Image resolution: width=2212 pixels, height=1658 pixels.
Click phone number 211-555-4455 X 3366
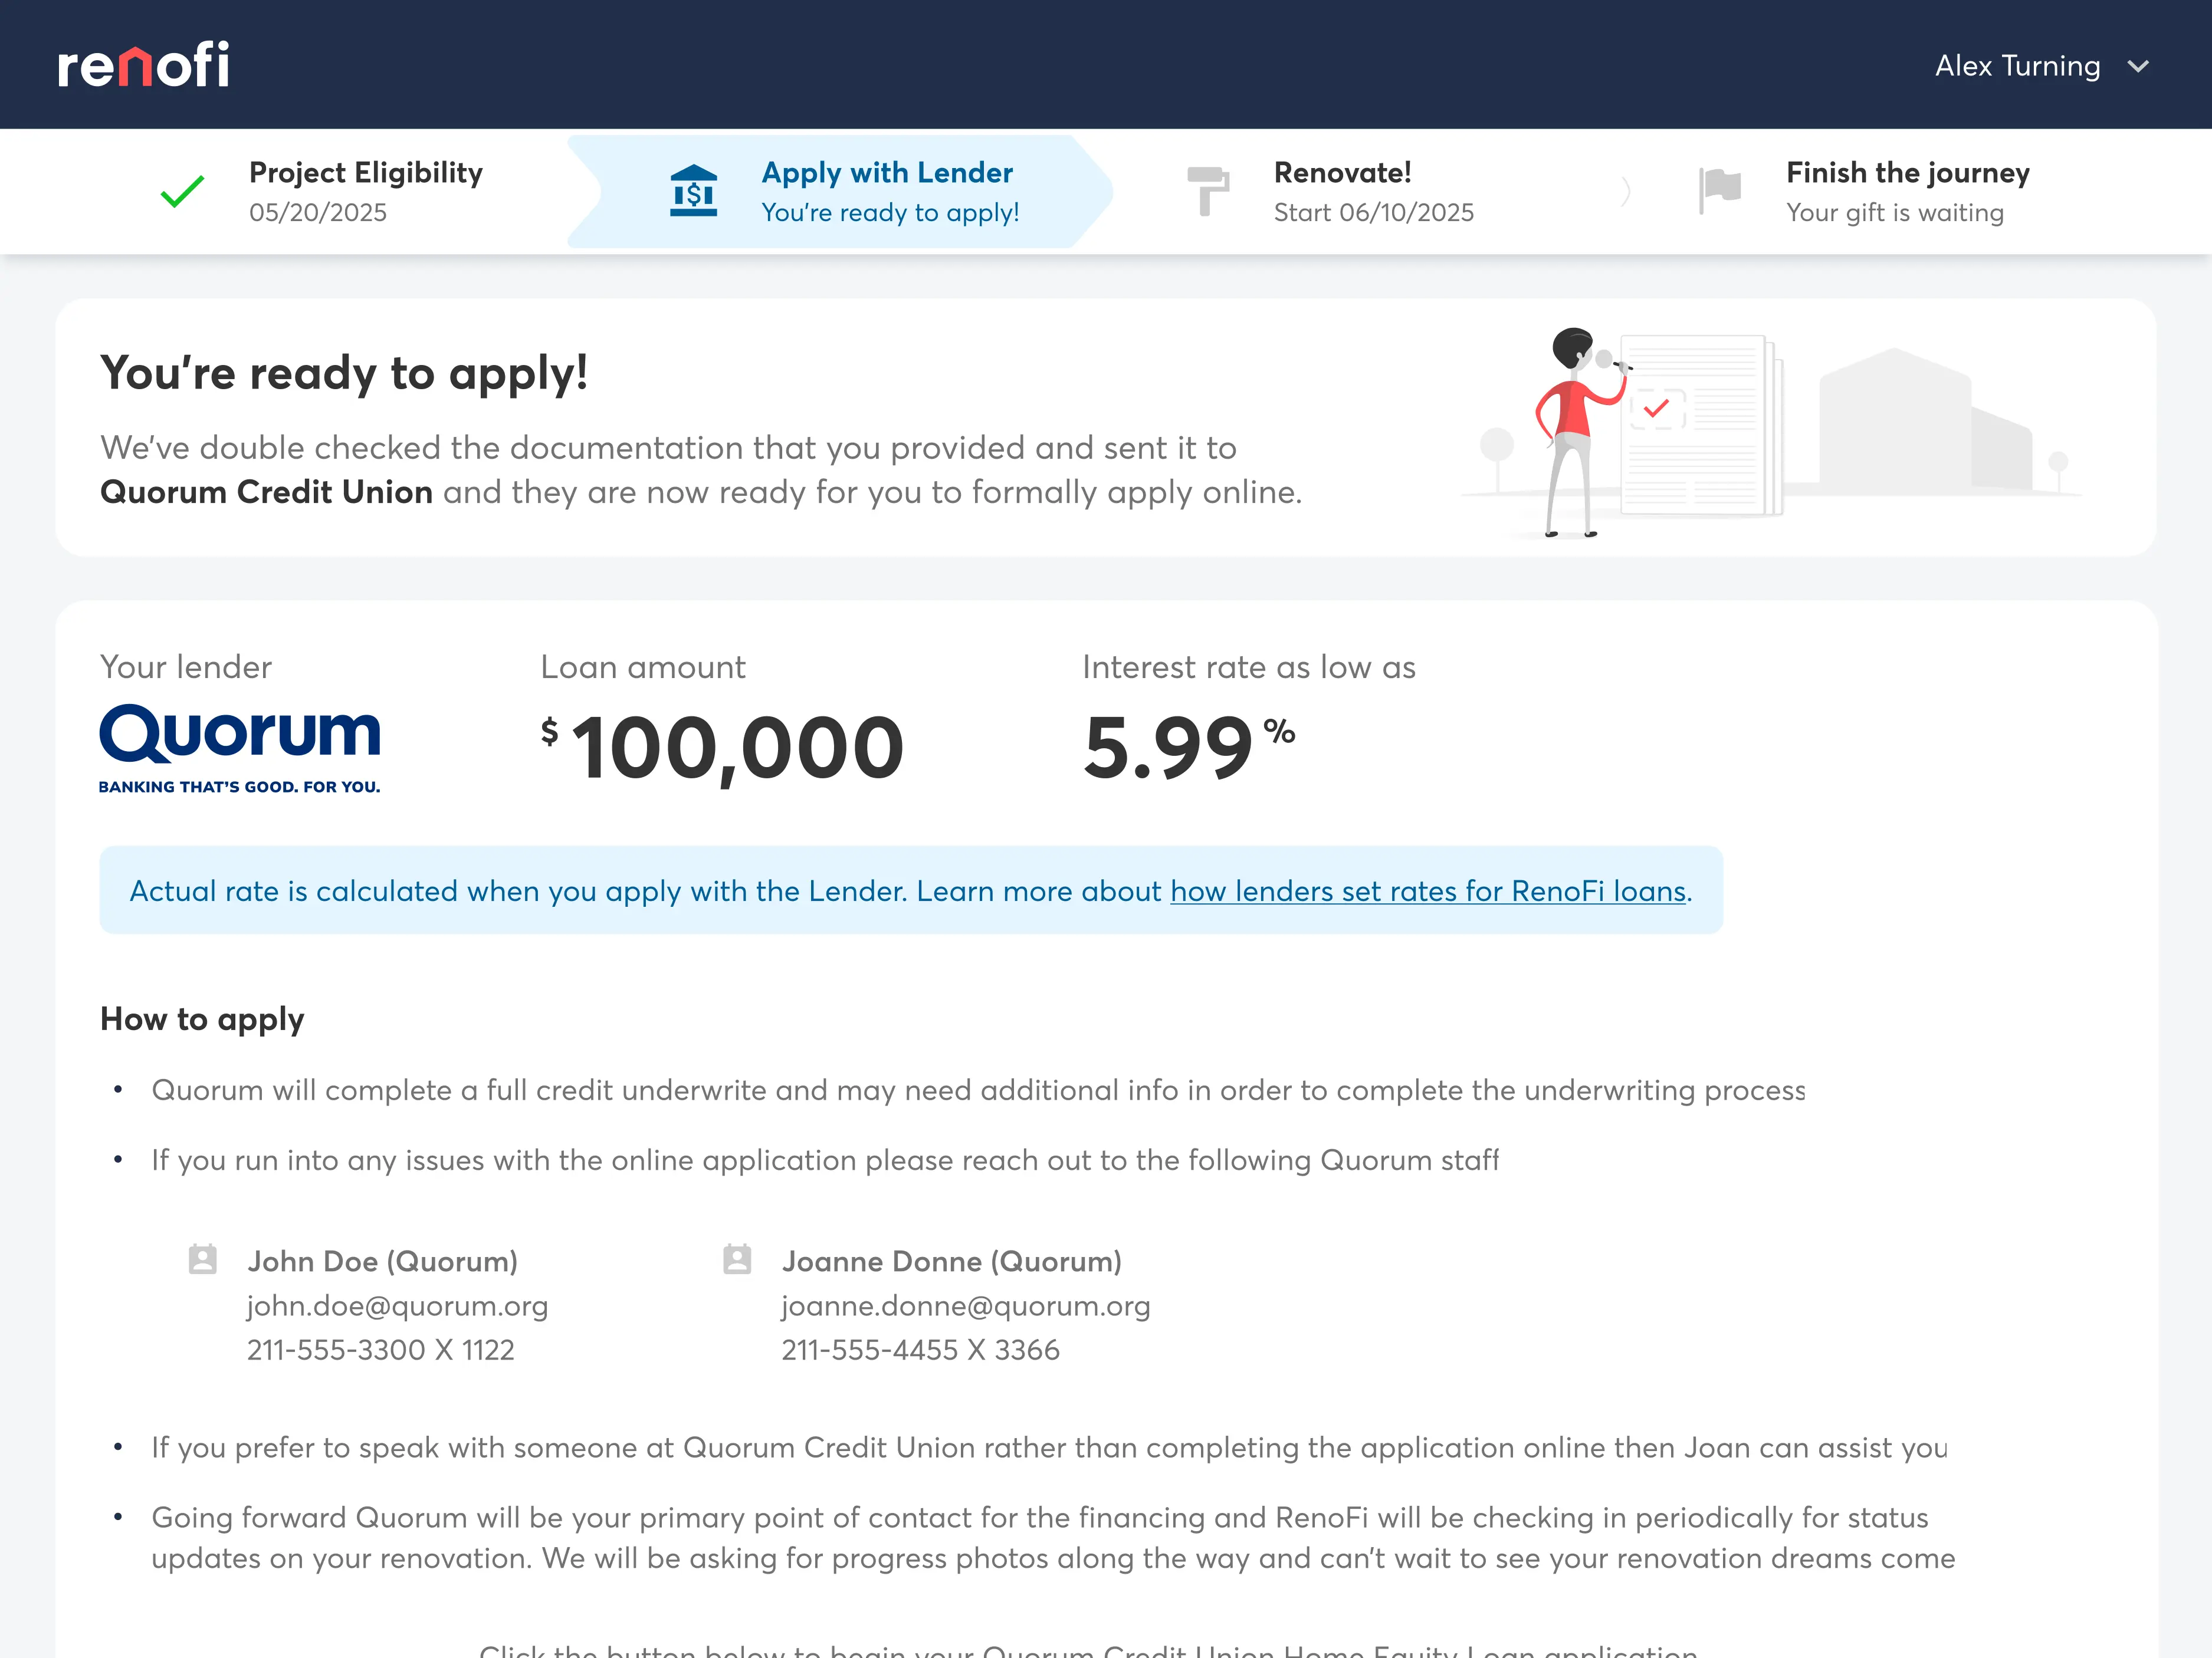click(x=920, y=1350)
